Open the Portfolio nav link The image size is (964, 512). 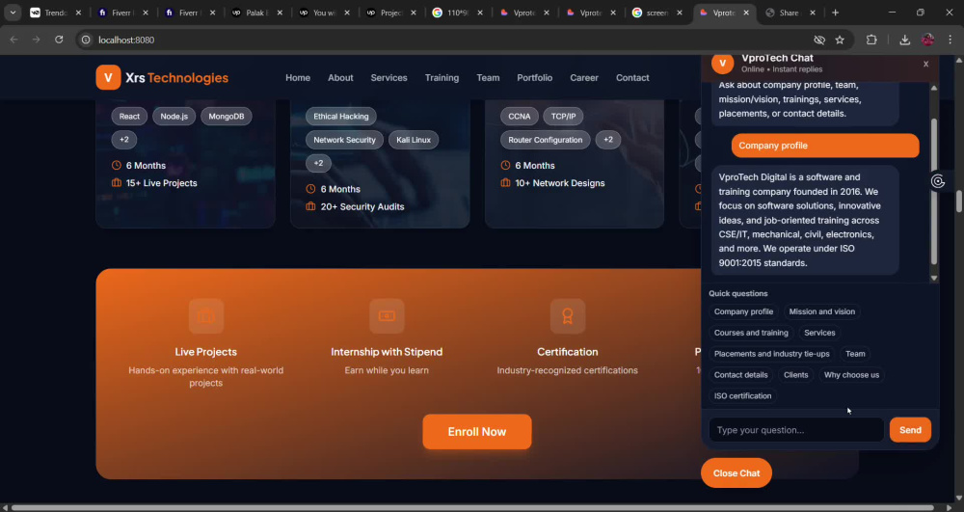tap(534, 77)
